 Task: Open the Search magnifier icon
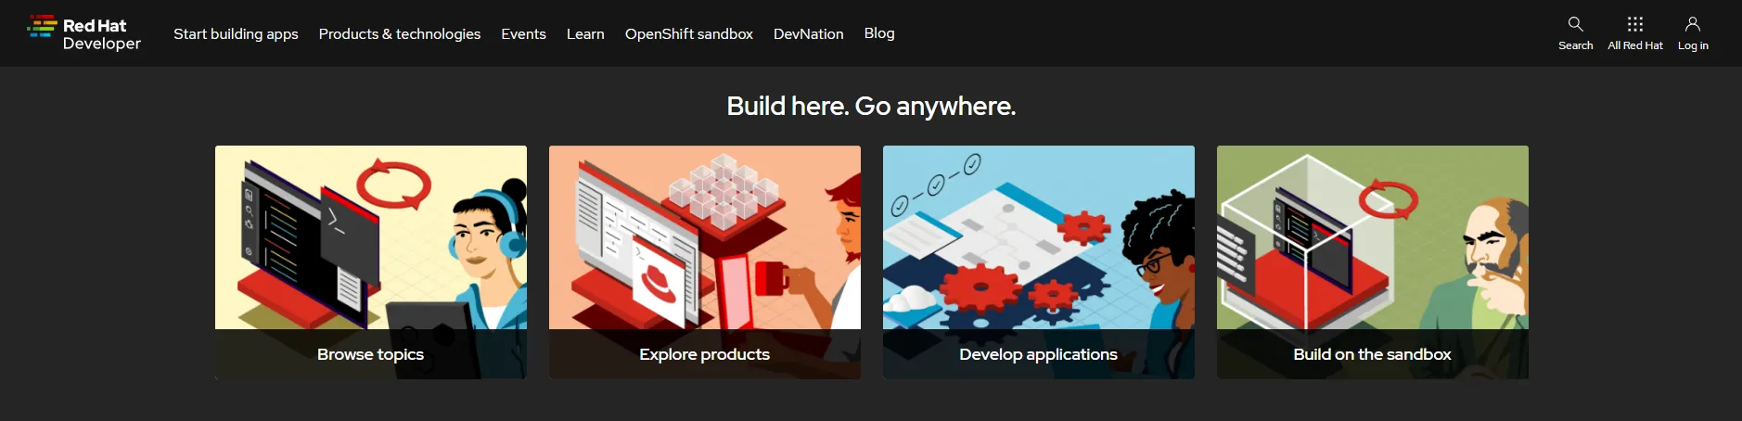(x=1575, y=24)
